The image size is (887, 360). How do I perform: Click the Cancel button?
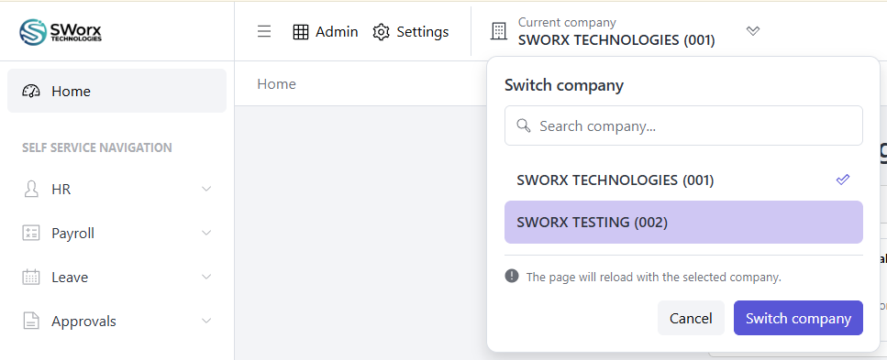pyautogui.click(x=691, y=318)
